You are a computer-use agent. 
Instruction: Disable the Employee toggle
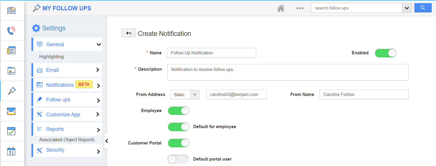tap(178, 111)
